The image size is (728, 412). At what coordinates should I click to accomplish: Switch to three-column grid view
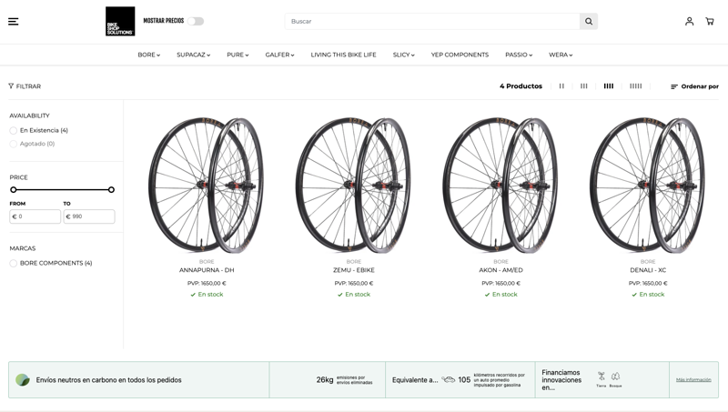point(584,85)
